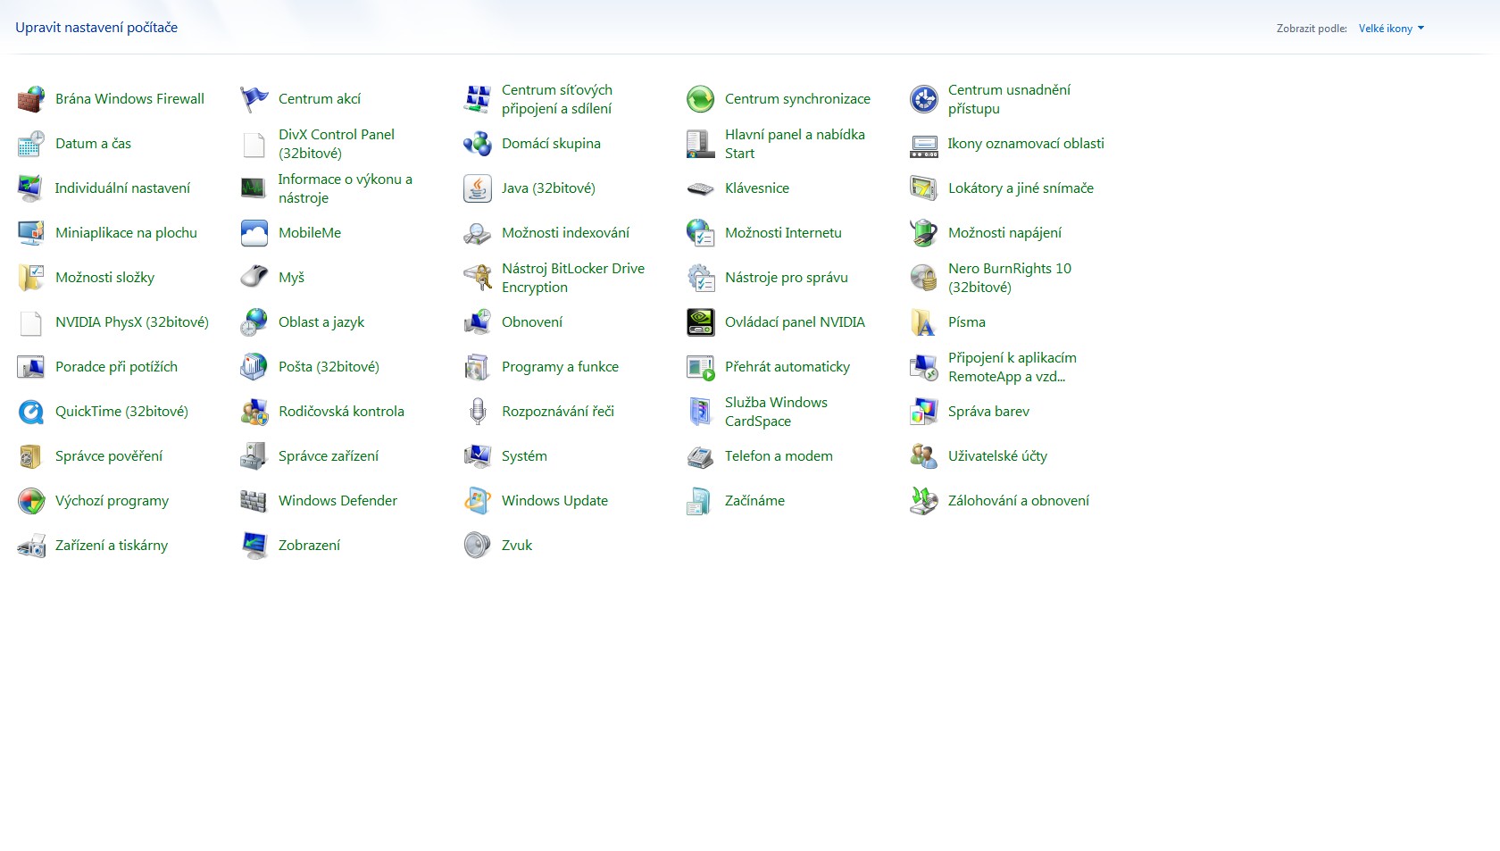Open the Uživatelské účty people icon
This screenshot has width=1500, height=851.
click(924, 456)
